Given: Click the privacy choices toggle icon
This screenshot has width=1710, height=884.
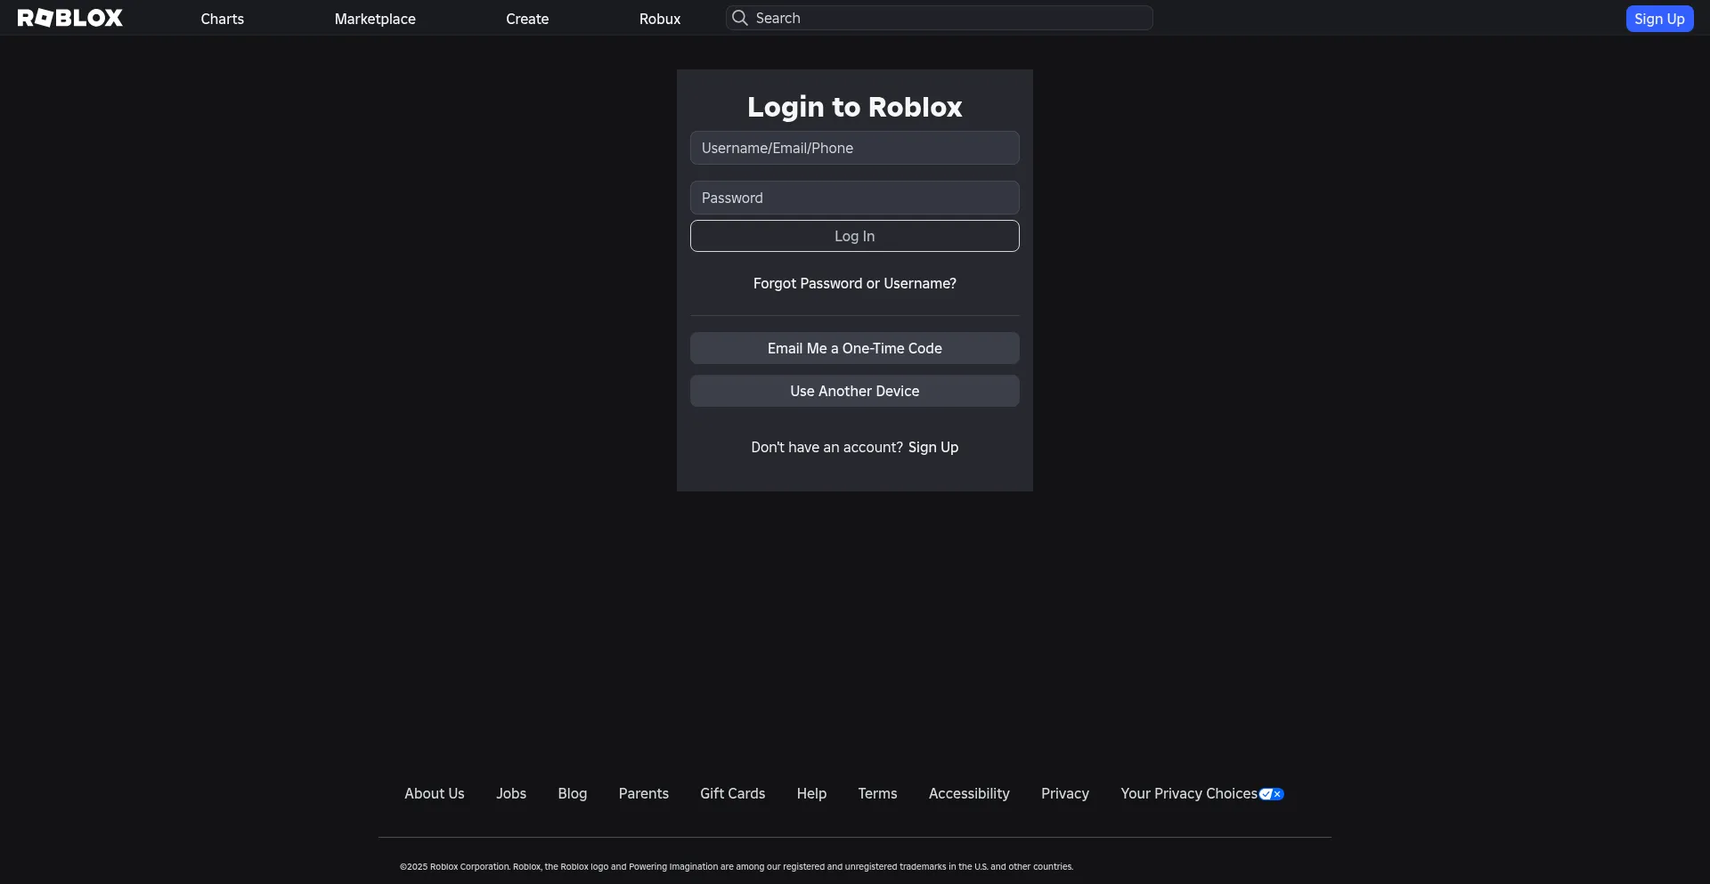Looking at the screenshot, I should pos(1272,794).
